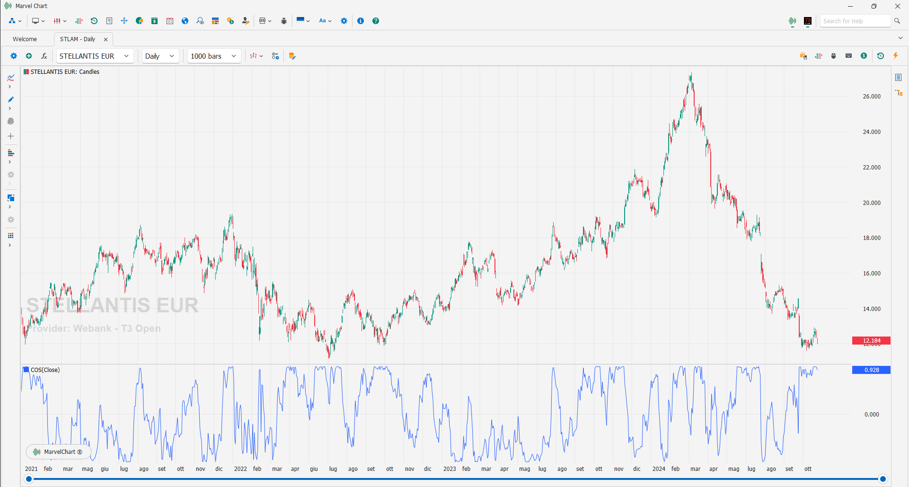This screenshot has height=487, width=909.
Task: Click the history clock icon in top toolbar
Action: 94,21
